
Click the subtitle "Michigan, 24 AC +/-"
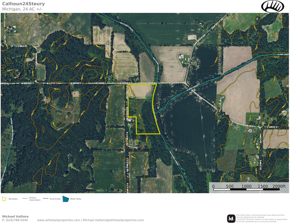click(22, 9)
